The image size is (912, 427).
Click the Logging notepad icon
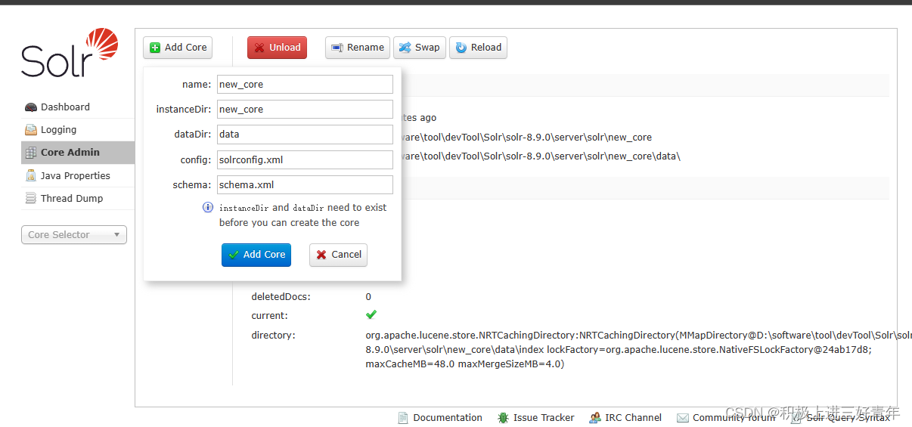(x=31, y=130)
